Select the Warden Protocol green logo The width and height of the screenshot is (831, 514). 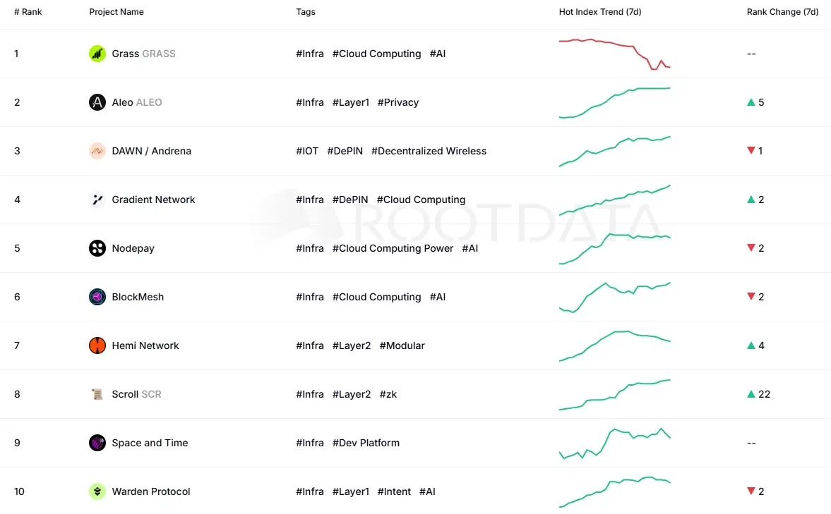pos(98,491)
